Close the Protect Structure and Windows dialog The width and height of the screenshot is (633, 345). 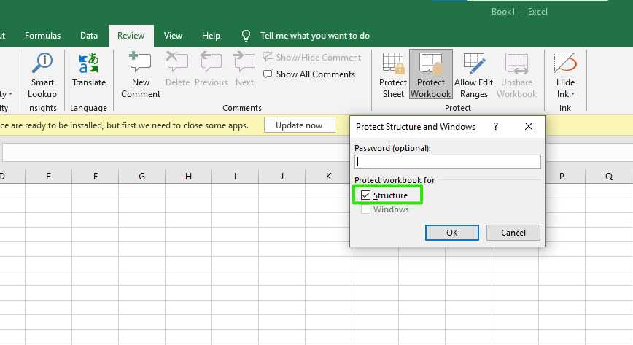click(x=529, y=126)
